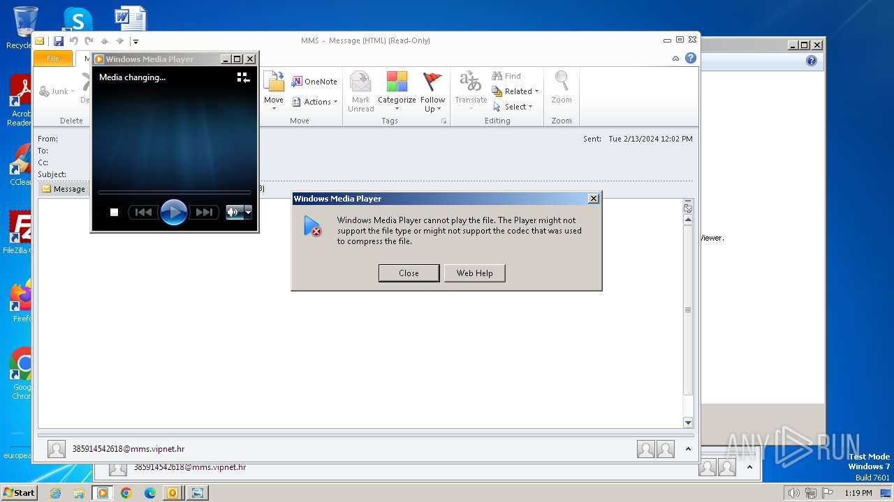
Task: Click the taskbar clock 1:19 PM
Action: 858,493
